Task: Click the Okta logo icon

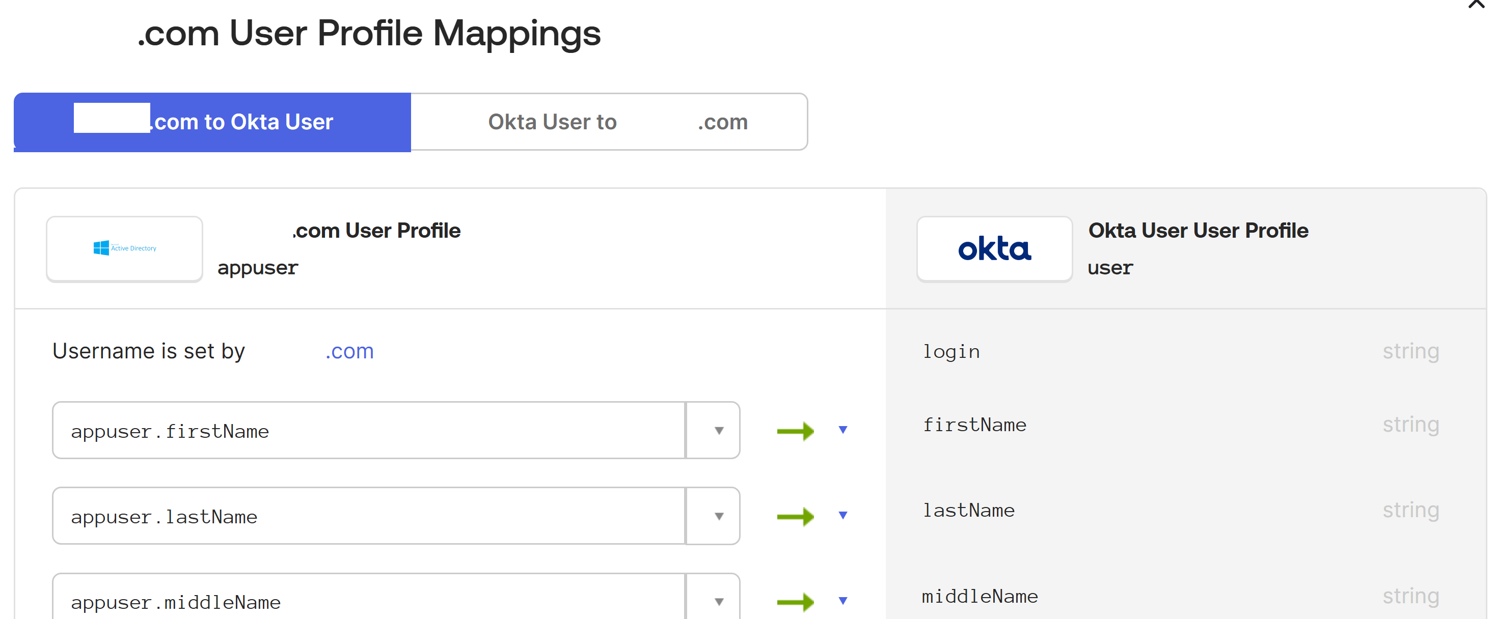Action: coord(994,248)
